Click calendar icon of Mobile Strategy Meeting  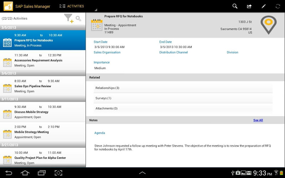point(7,134)
